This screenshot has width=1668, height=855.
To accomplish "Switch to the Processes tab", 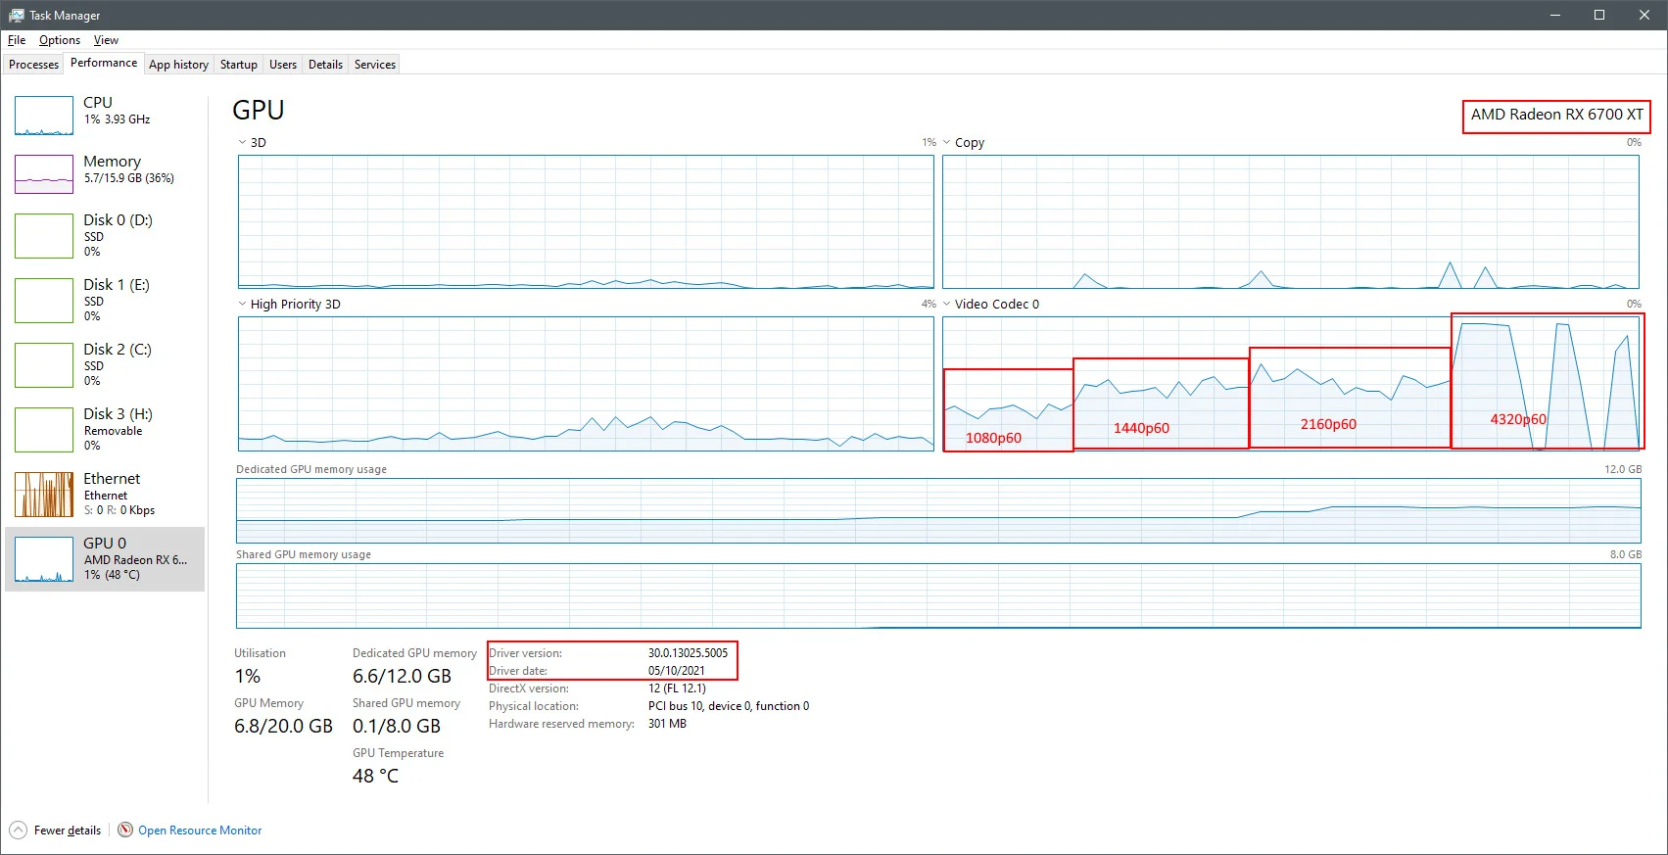I will [33, 65].
